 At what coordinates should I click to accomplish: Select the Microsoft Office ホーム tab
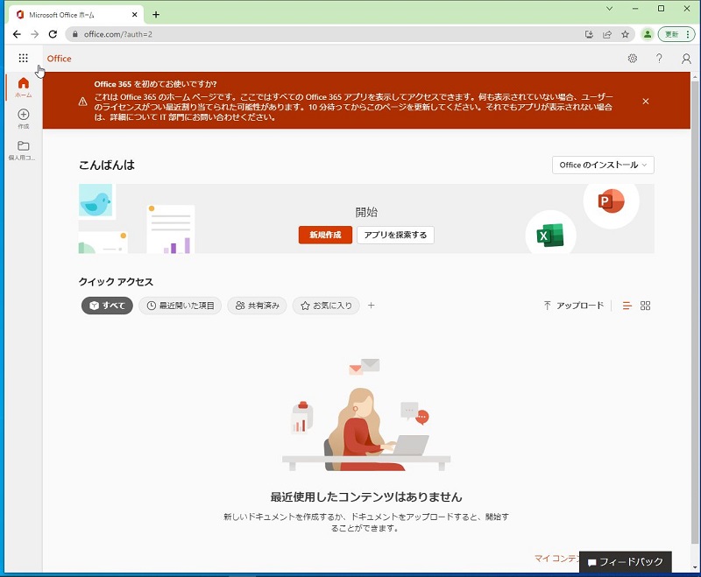[76, 15]
